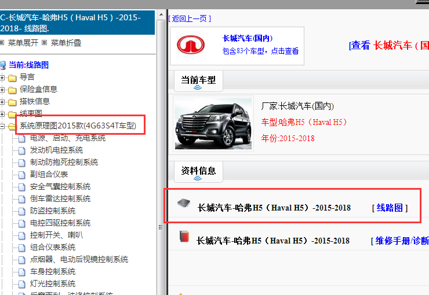Screen dimensions: 429x295
Task: Collapse the 系统原理图2015款 tree node
Action: point(2,126)
